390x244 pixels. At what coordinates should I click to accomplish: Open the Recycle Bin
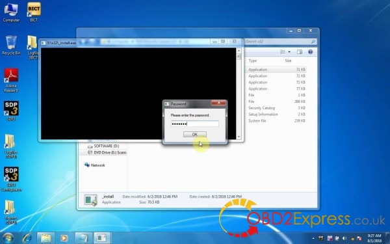pos(11,46)
